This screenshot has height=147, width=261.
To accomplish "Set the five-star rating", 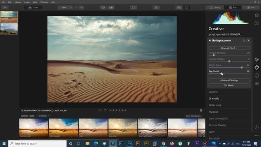I will click(x=125, y=110).
